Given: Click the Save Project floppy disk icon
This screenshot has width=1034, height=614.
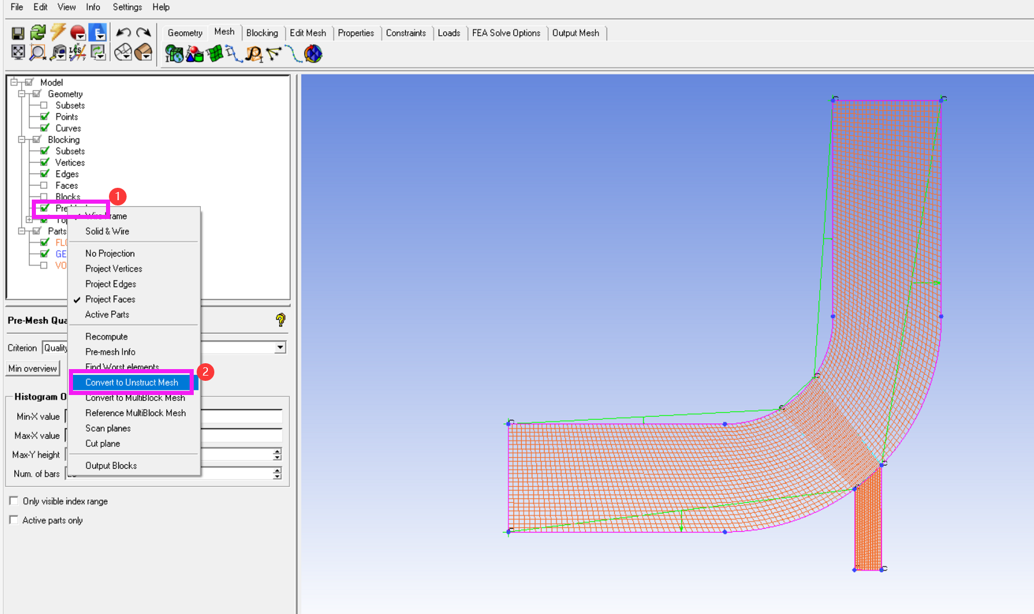Looking at the screenshot, I should (x=18, y=33).
